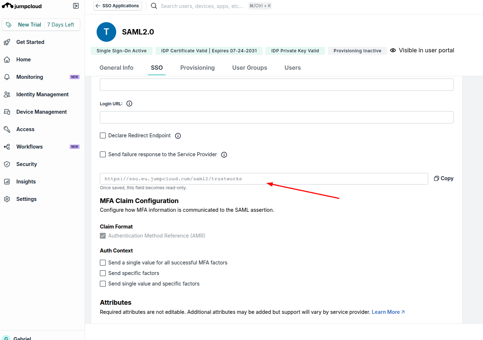The image size is (483, 340).
Task: Click the IDP Private Key Valid badge
Action: (x=295, y=51)
